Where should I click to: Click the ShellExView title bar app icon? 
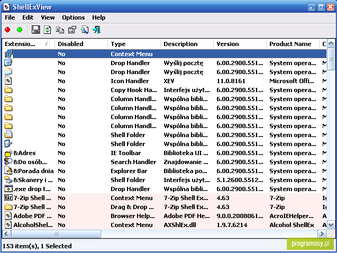point(7,7)
